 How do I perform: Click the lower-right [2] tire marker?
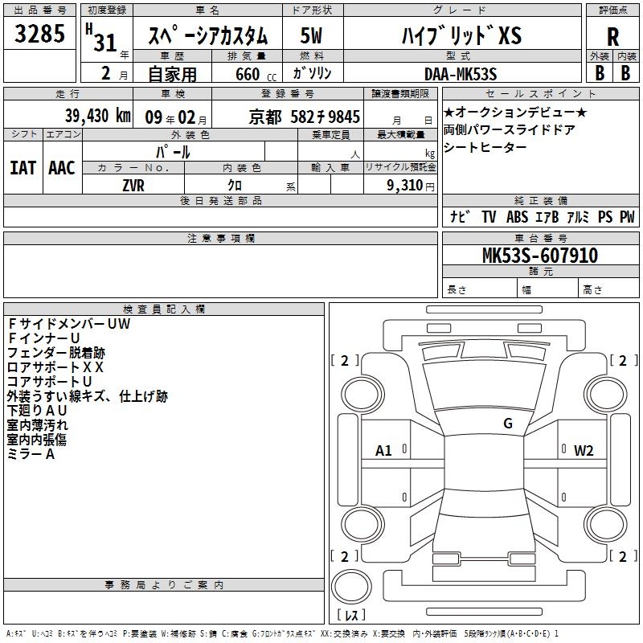[x=622, y=556]
